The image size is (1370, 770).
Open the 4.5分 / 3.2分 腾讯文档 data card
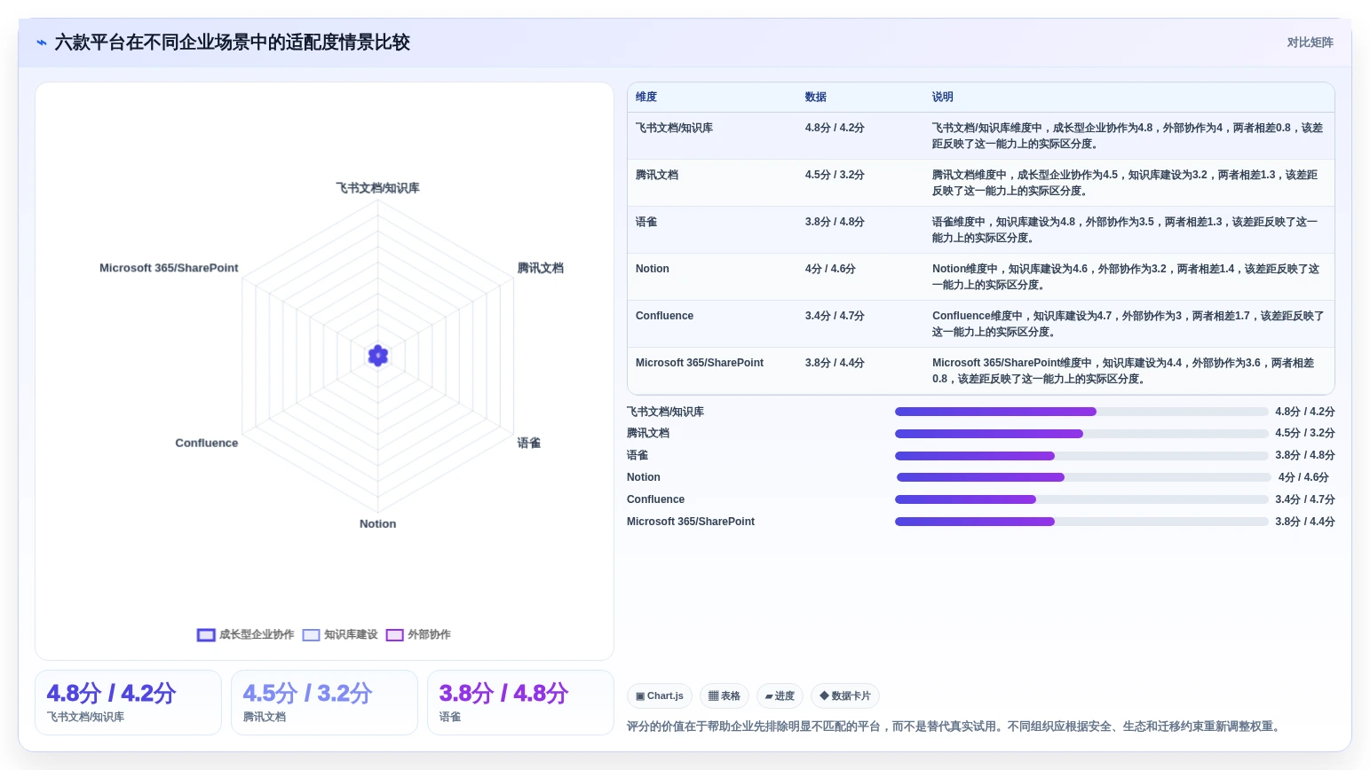[324, 703]
